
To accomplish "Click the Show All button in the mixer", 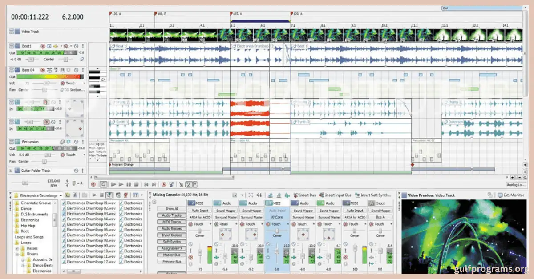I will [x=172, y=208].
